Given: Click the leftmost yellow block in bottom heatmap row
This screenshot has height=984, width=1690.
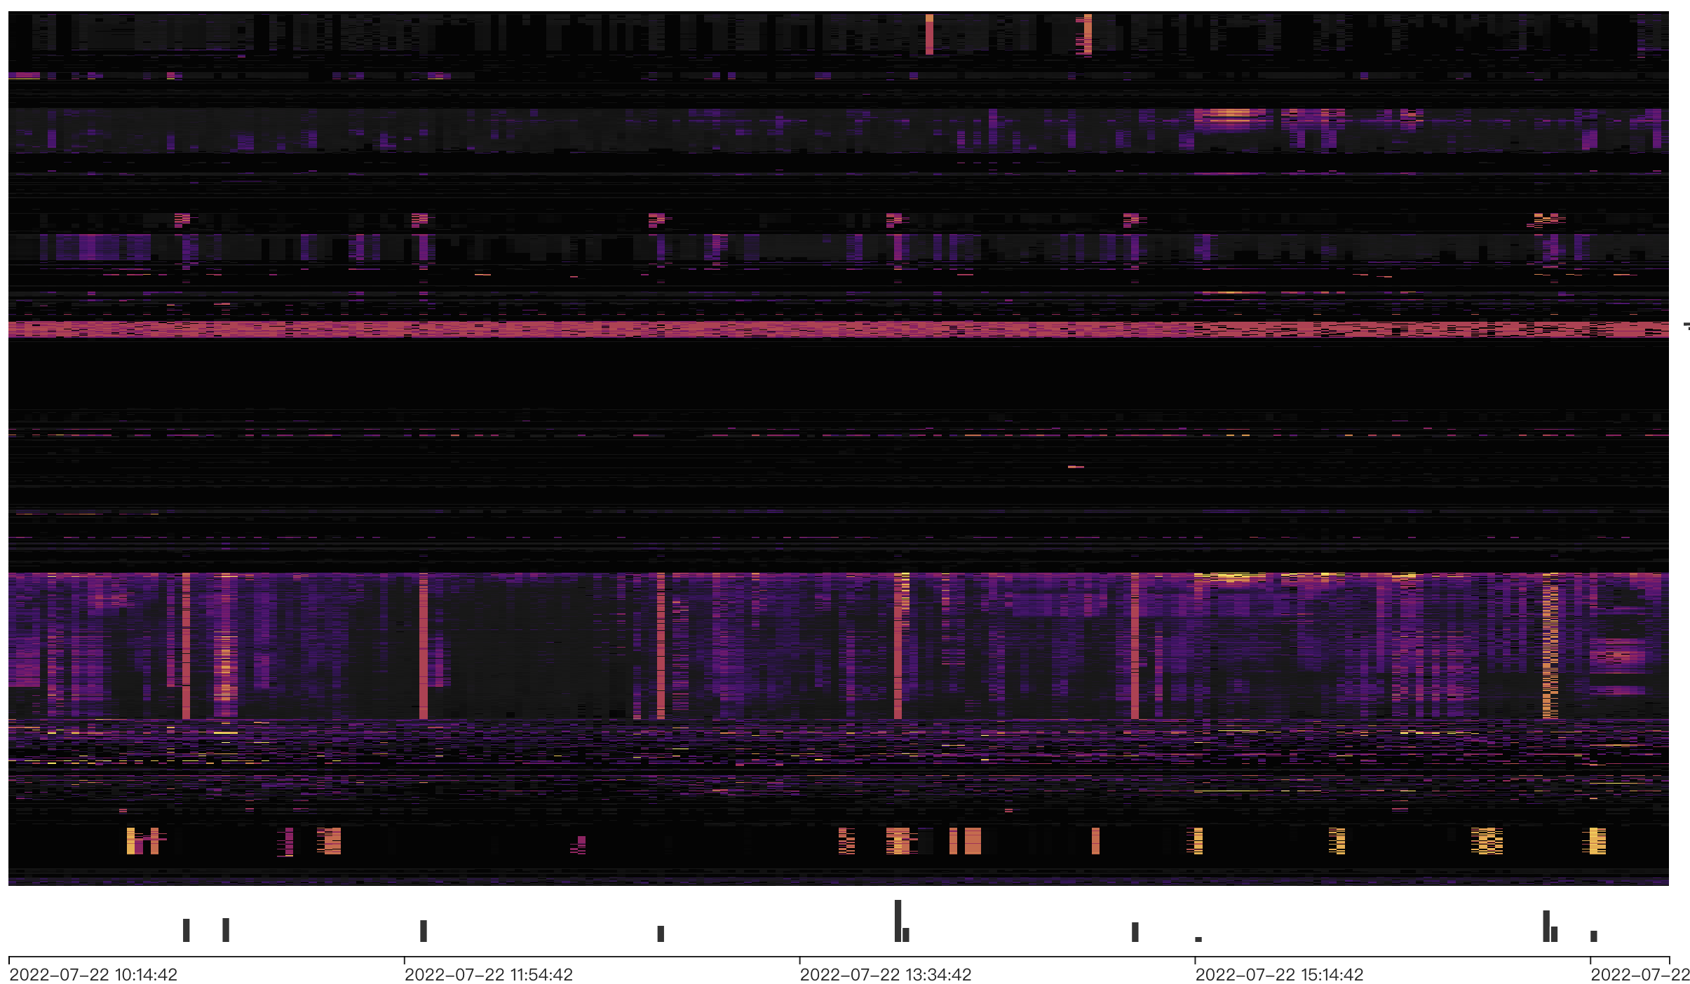Looking at the screenshot, I should pos(130,841).
